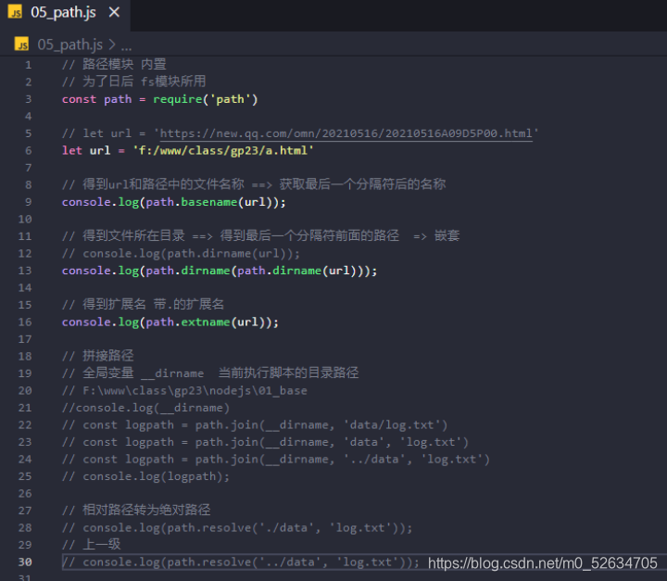Click comment '全局变量 __dirname' on line 19

[x=143, y=373]
